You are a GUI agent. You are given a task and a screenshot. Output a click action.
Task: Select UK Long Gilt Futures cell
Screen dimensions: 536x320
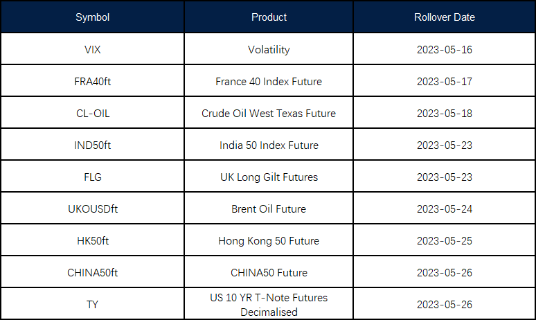[269, 177]
